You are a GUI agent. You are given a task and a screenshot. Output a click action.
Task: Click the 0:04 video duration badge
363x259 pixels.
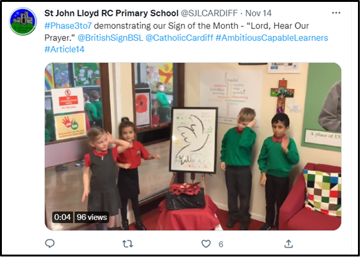[62, 217]
